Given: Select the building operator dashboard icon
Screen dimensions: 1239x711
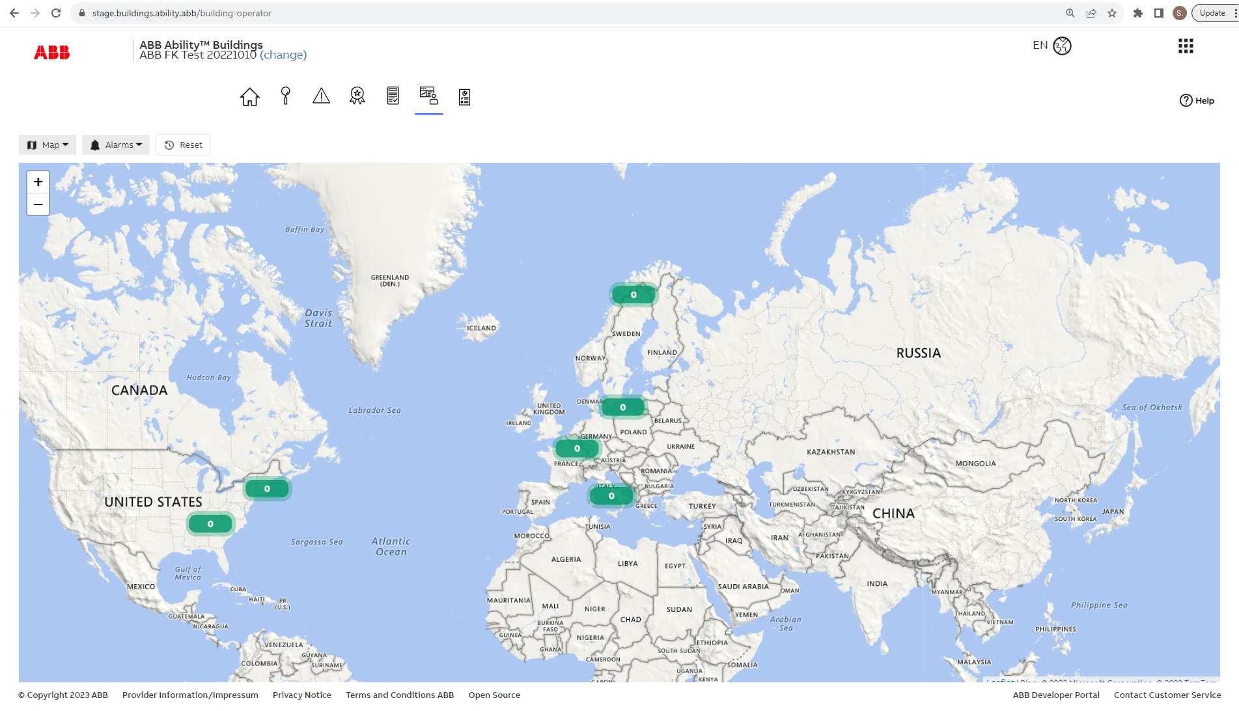Looking at the screenshot, I should point(428,96).
